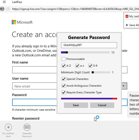Click the Microsoft logo
This screenshot has height=140, width=139.
coord(22,22)
